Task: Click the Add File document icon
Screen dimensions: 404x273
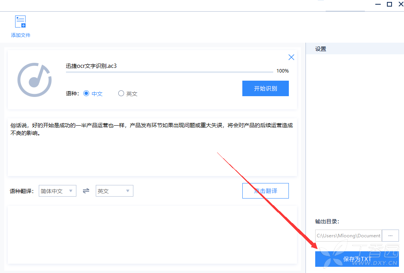Action: pos(20,22)
